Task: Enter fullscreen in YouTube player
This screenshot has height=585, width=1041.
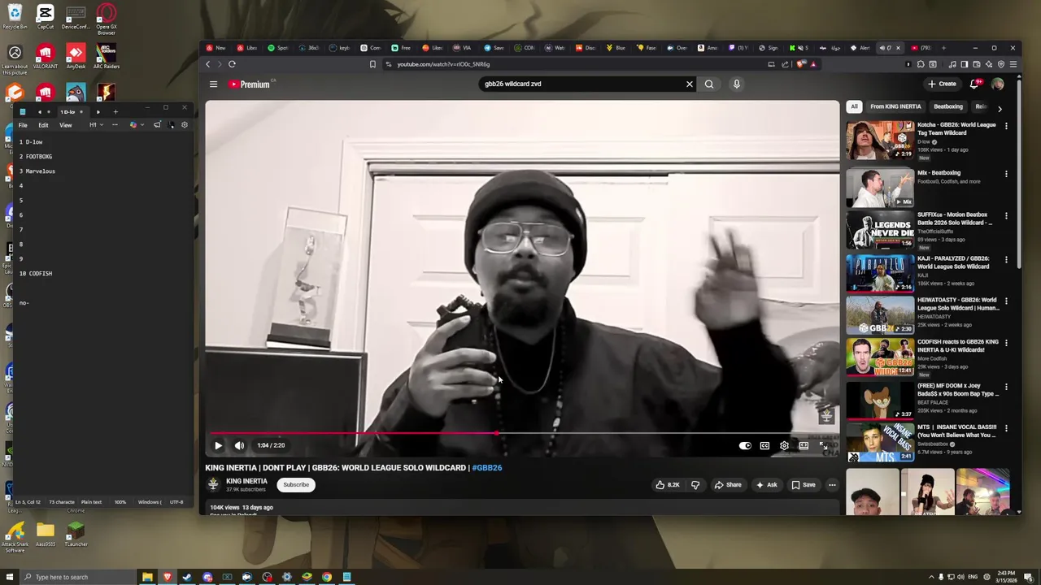Action: (x=823, y=445)
